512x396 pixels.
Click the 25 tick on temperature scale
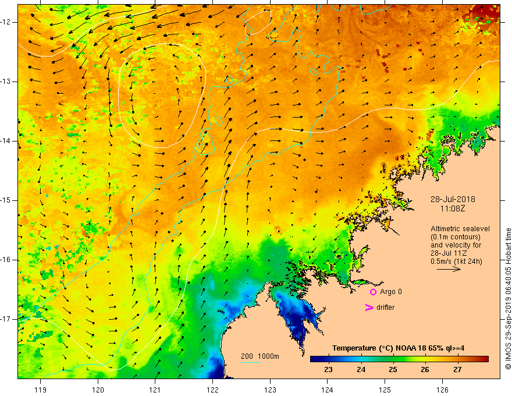click(393, 370)
